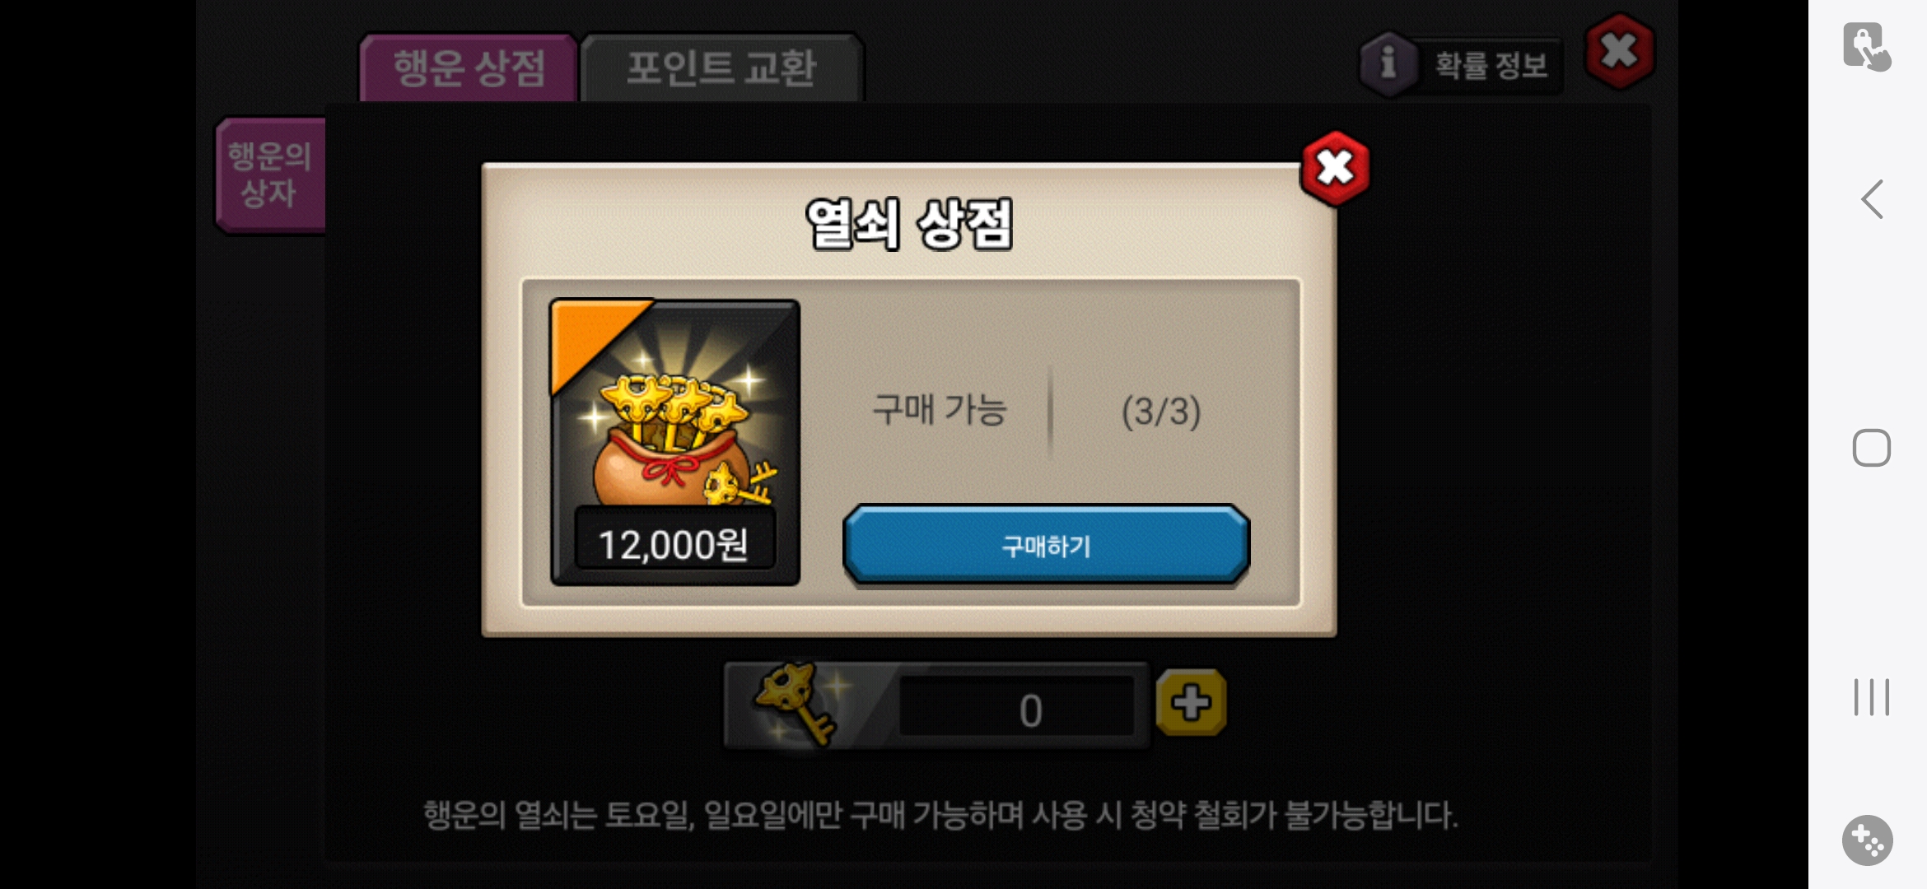The image size is (1927, 889).
Task: Close the 열쇠 상점 popup dialog
Action: (1335, 168)
